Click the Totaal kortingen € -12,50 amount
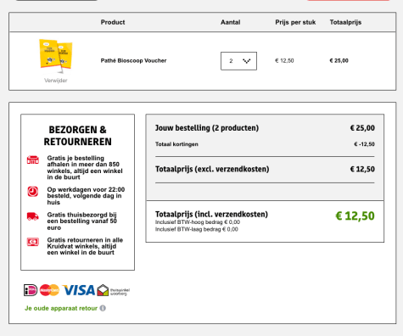Screen dimensions: 403x336 364,144
